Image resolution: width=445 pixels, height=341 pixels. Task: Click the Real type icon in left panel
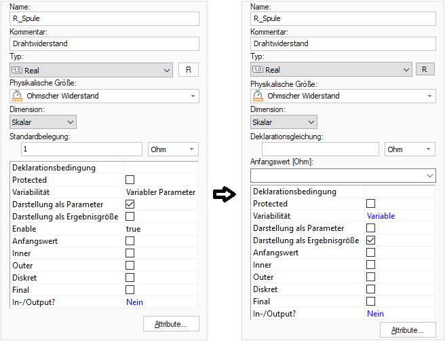click(x=18, y=70)
